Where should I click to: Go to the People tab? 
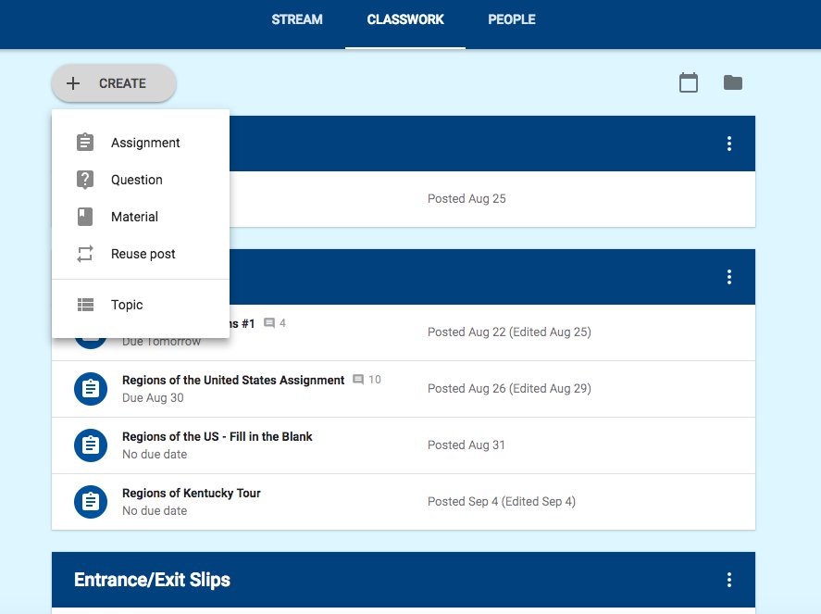pyautogui.click(x=512, y=19)
